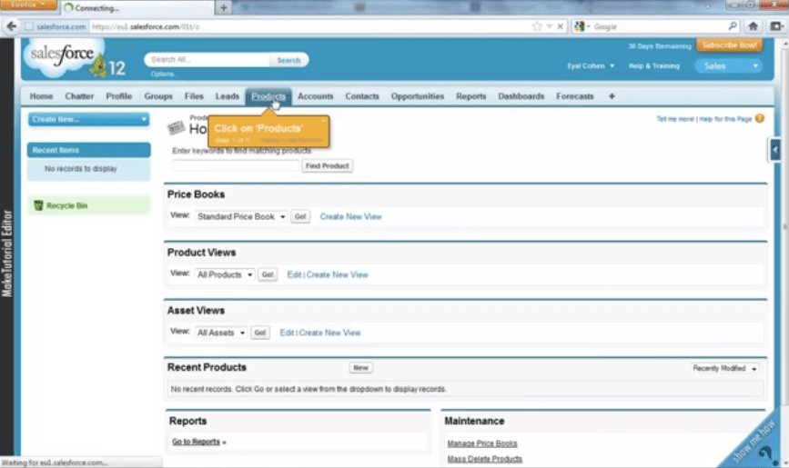Focus the Google search box

tap(658, 26)
